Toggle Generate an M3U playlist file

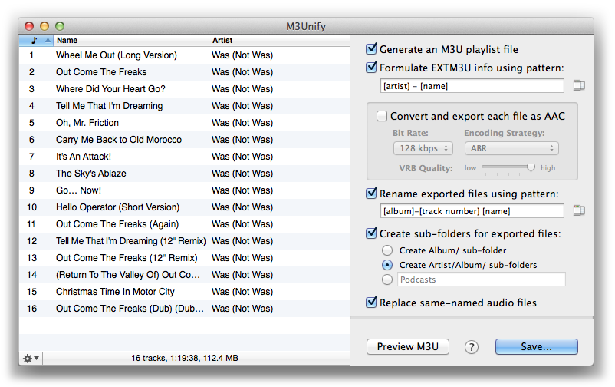pyautogui.click(x=371, y=48)
